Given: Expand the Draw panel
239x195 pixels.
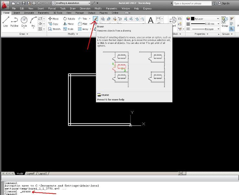Looking at the screenshot, I should point(24,34).
